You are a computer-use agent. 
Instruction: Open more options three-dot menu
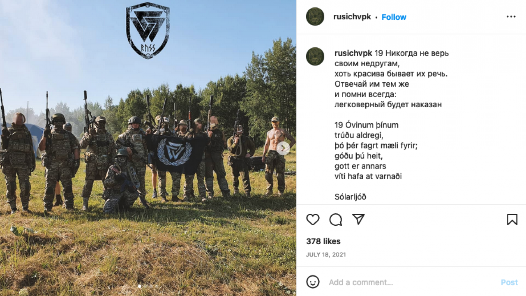[511, 17]
